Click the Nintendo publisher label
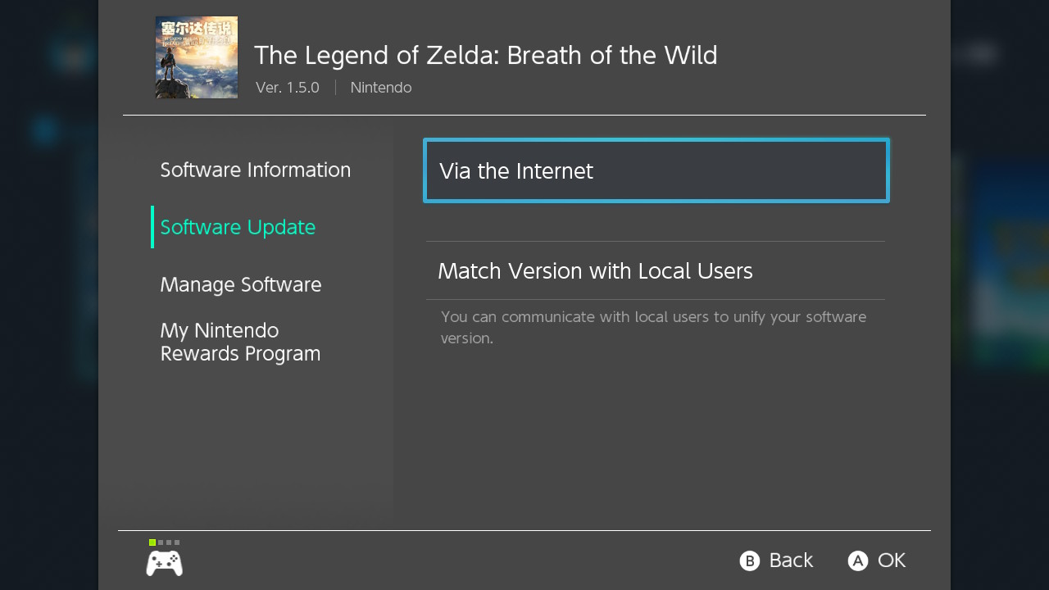Image resolution: width=1049 pixels, height=590 pixels. 380,88
